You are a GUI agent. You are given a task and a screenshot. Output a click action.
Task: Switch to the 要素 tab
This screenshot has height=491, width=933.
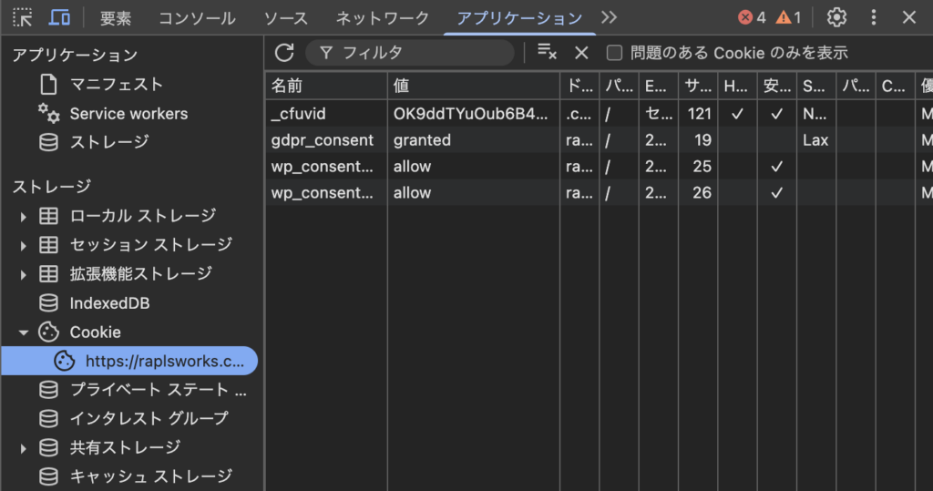[116, 18]
